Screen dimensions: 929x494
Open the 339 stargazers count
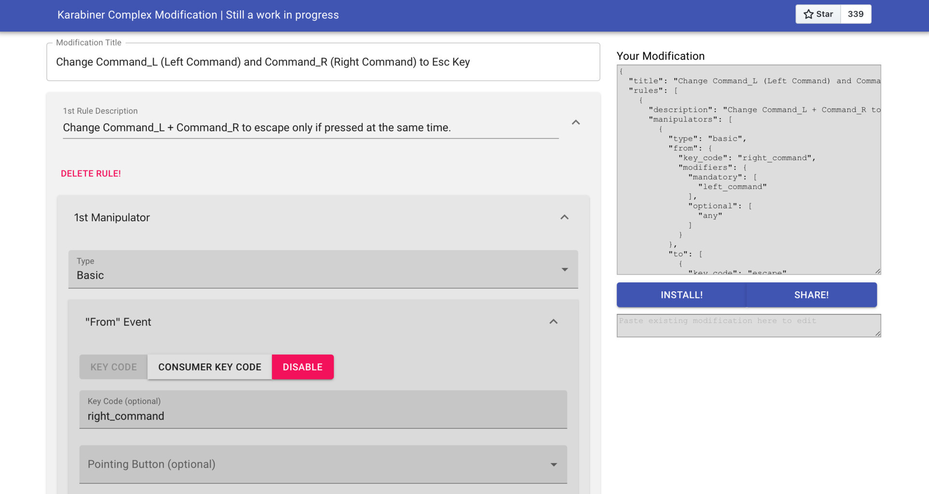click(x=855, y=14)
